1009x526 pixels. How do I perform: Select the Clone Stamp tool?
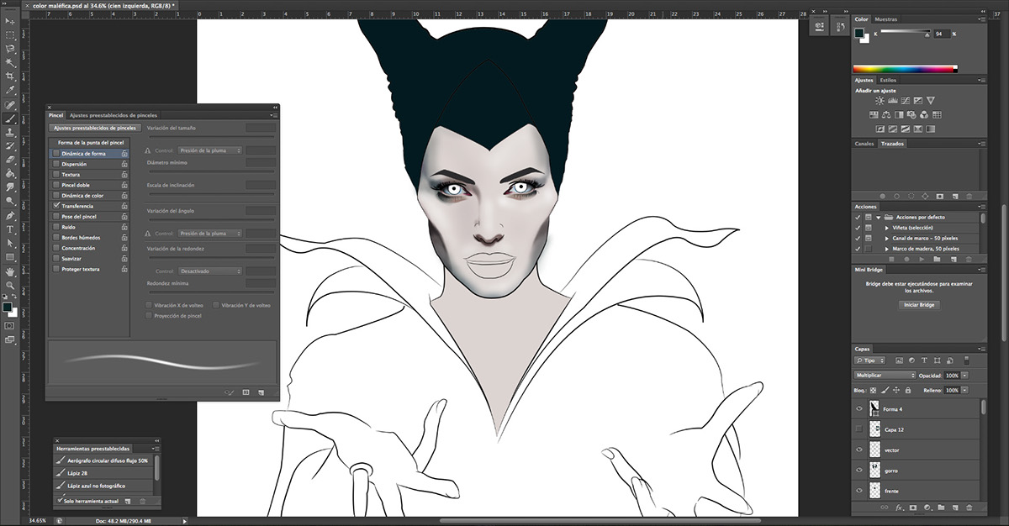[x=10, y=132]
